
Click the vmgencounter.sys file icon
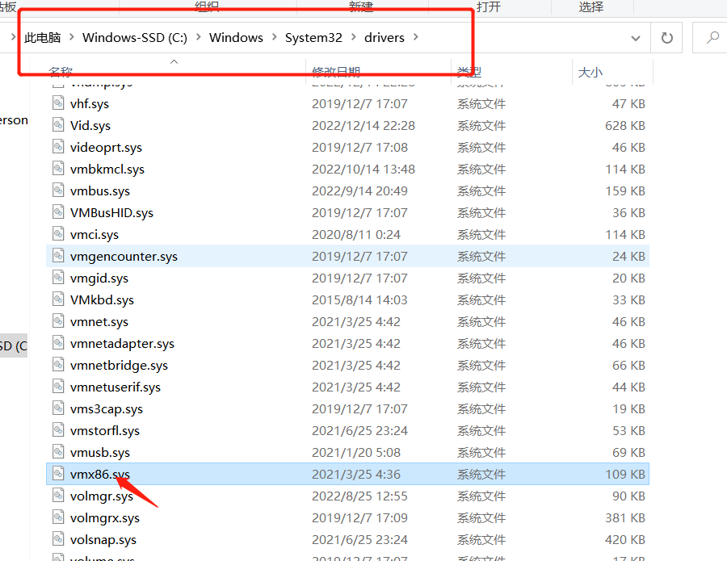58,255
